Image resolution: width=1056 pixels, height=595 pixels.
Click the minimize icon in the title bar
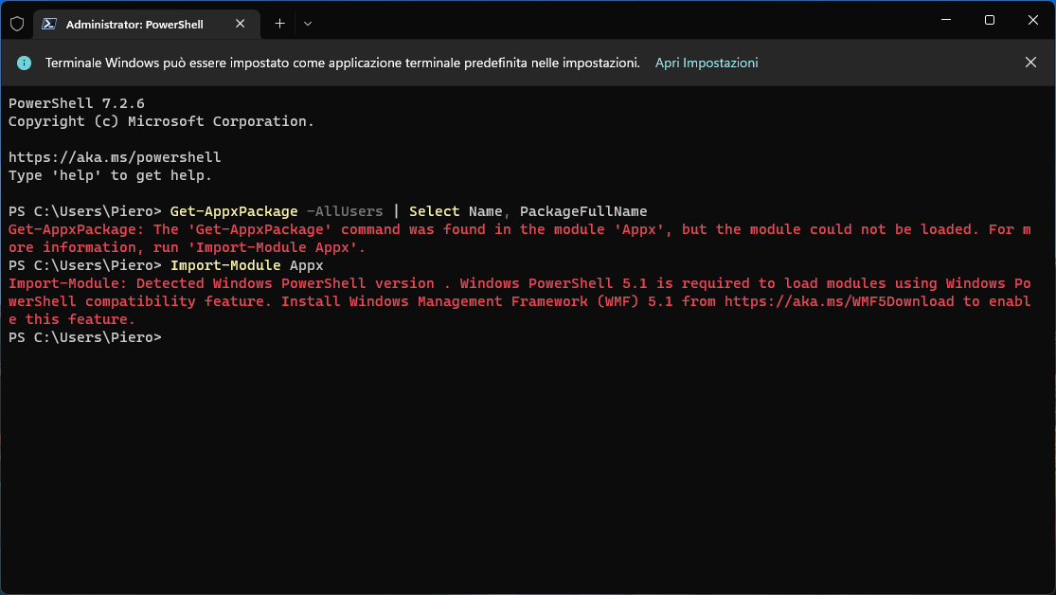(x=945, y=19)
